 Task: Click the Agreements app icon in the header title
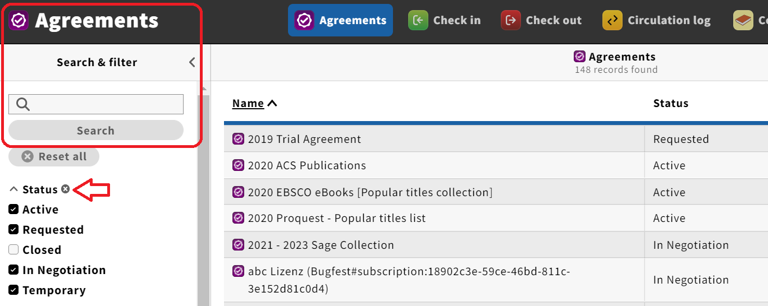(x=19, y=20)
